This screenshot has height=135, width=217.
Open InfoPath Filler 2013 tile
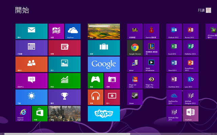174,114
